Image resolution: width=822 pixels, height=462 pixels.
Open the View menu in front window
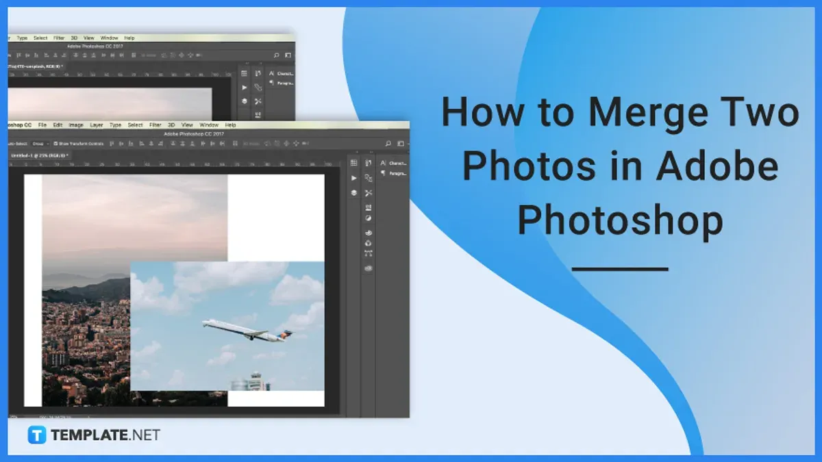187,125
